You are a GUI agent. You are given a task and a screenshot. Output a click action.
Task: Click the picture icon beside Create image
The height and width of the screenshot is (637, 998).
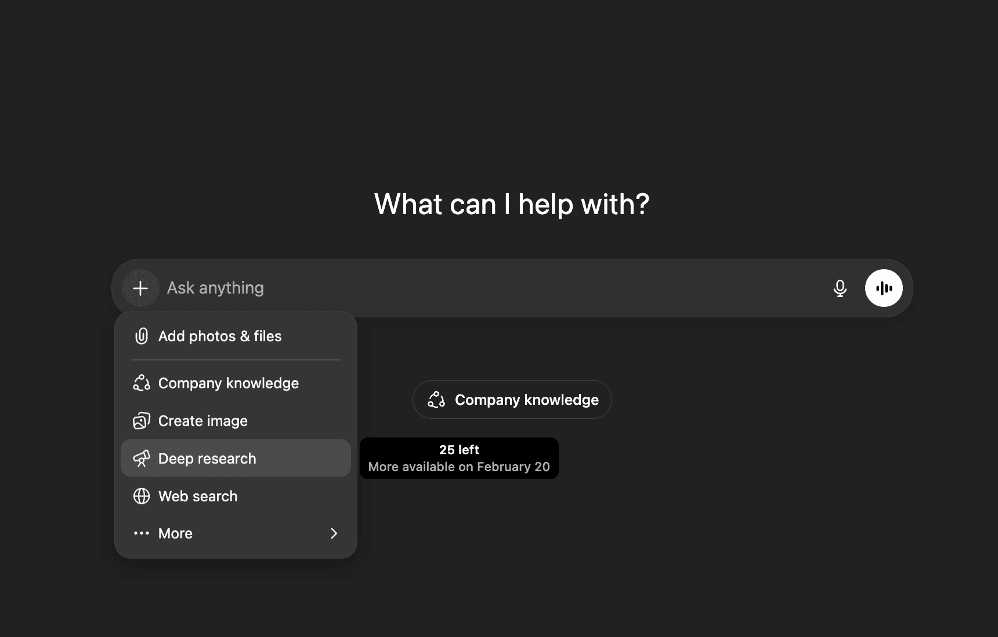coord(142,421)
